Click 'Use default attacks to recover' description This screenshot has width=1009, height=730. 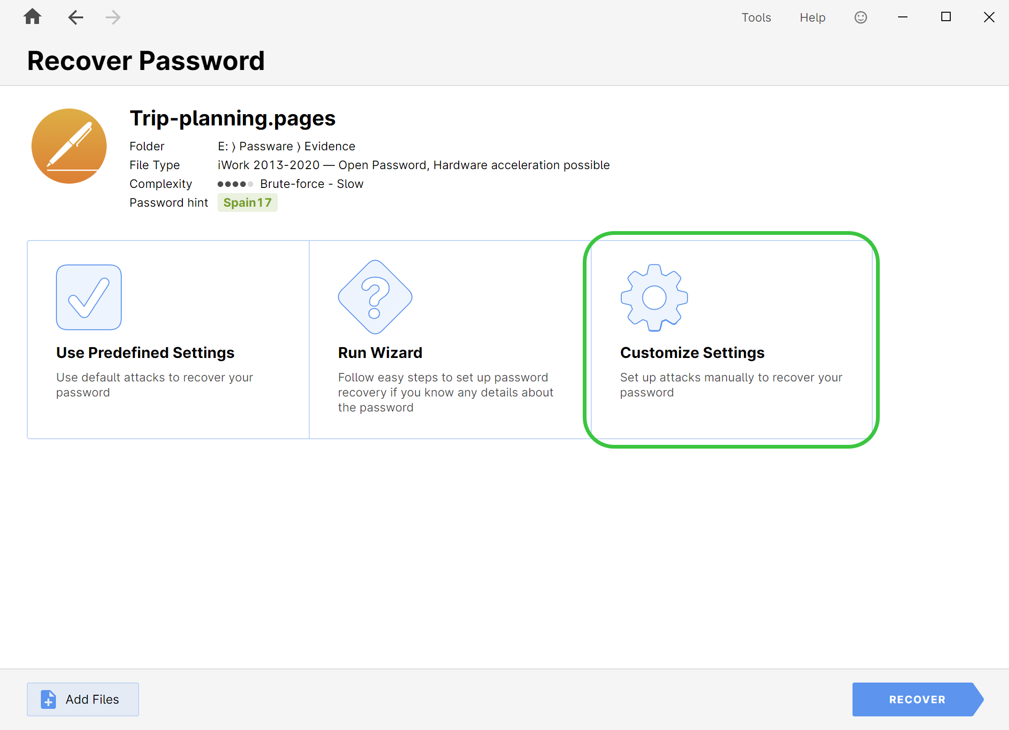(155, 385)
